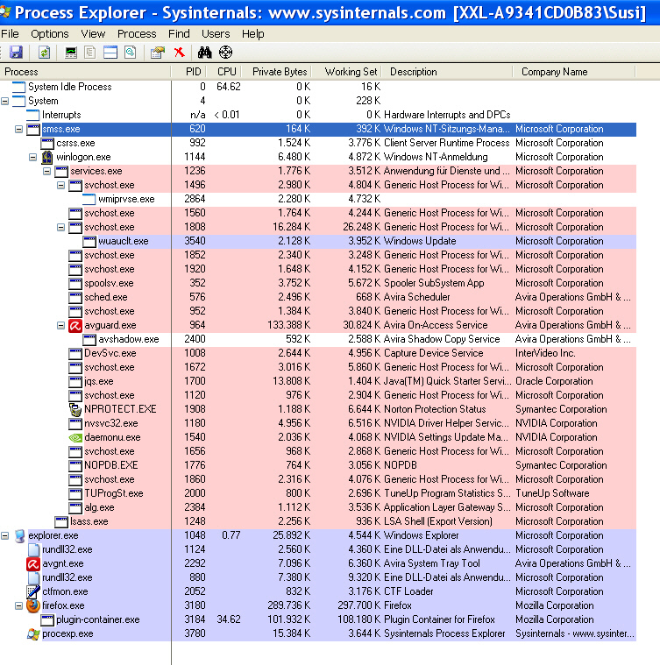Select the csrss.exe process
660x665 pixels.
coord(318,143)
